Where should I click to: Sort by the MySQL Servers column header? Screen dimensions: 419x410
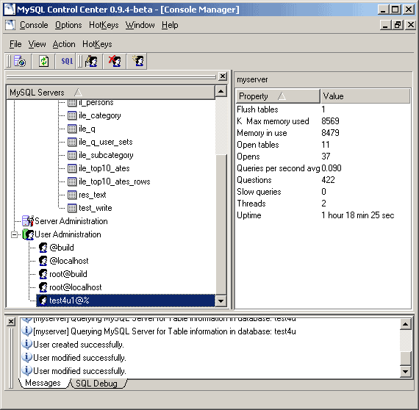point(110,93)
